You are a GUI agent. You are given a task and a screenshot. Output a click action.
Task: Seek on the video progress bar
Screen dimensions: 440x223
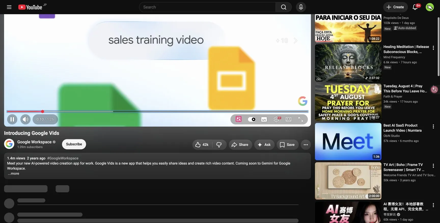click(157, 111)
